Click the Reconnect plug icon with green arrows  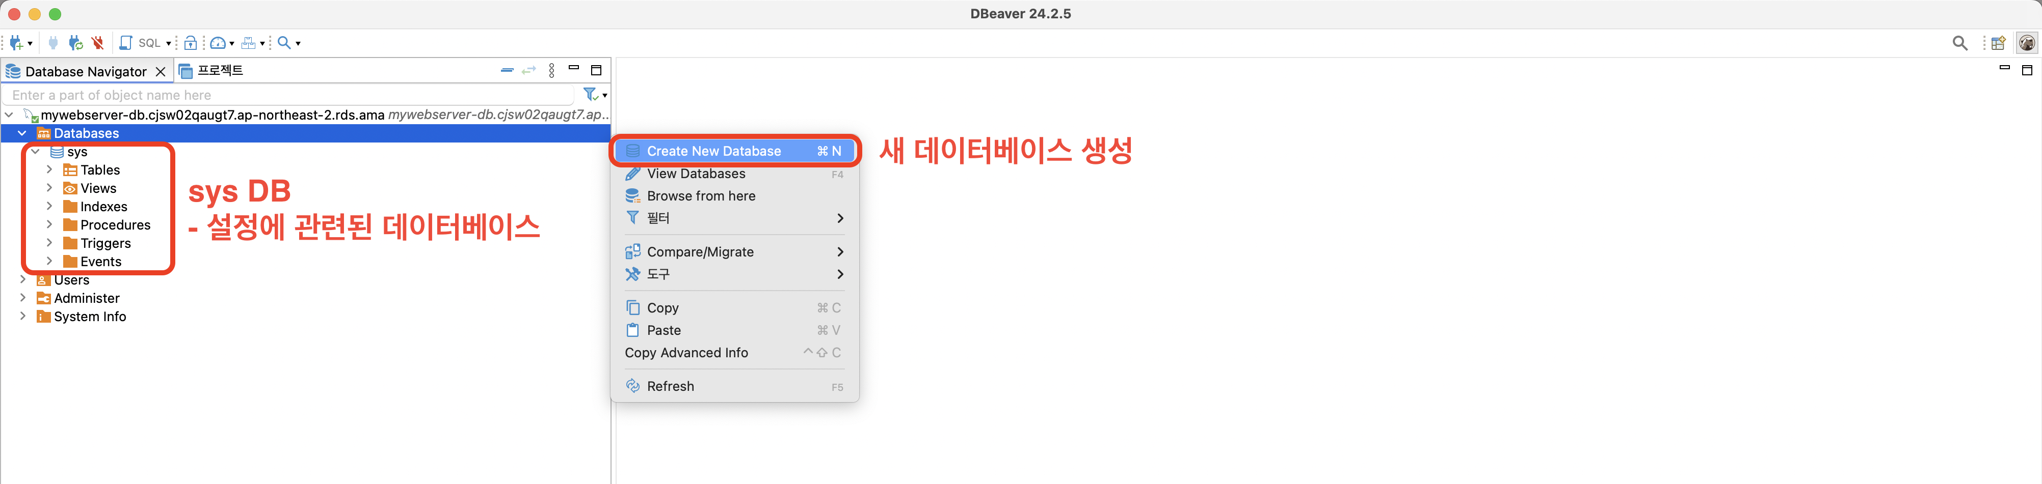coord(75,43)
